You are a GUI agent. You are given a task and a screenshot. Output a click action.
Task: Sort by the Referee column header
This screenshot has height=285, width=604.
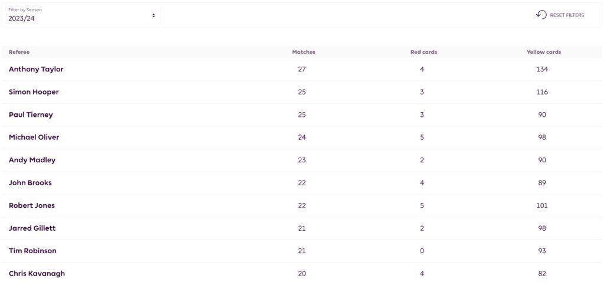(19, 52)
